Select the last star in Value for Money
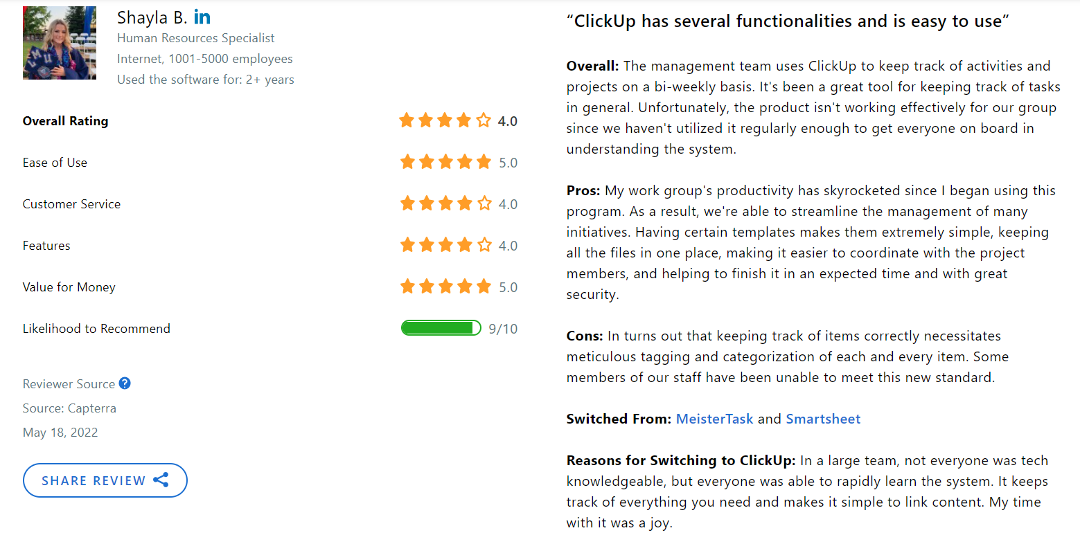The width and height of the screenshot is (1080, 544). (x=484, y=286)
